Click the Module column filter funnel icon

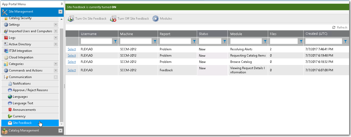tap(265, 41)
